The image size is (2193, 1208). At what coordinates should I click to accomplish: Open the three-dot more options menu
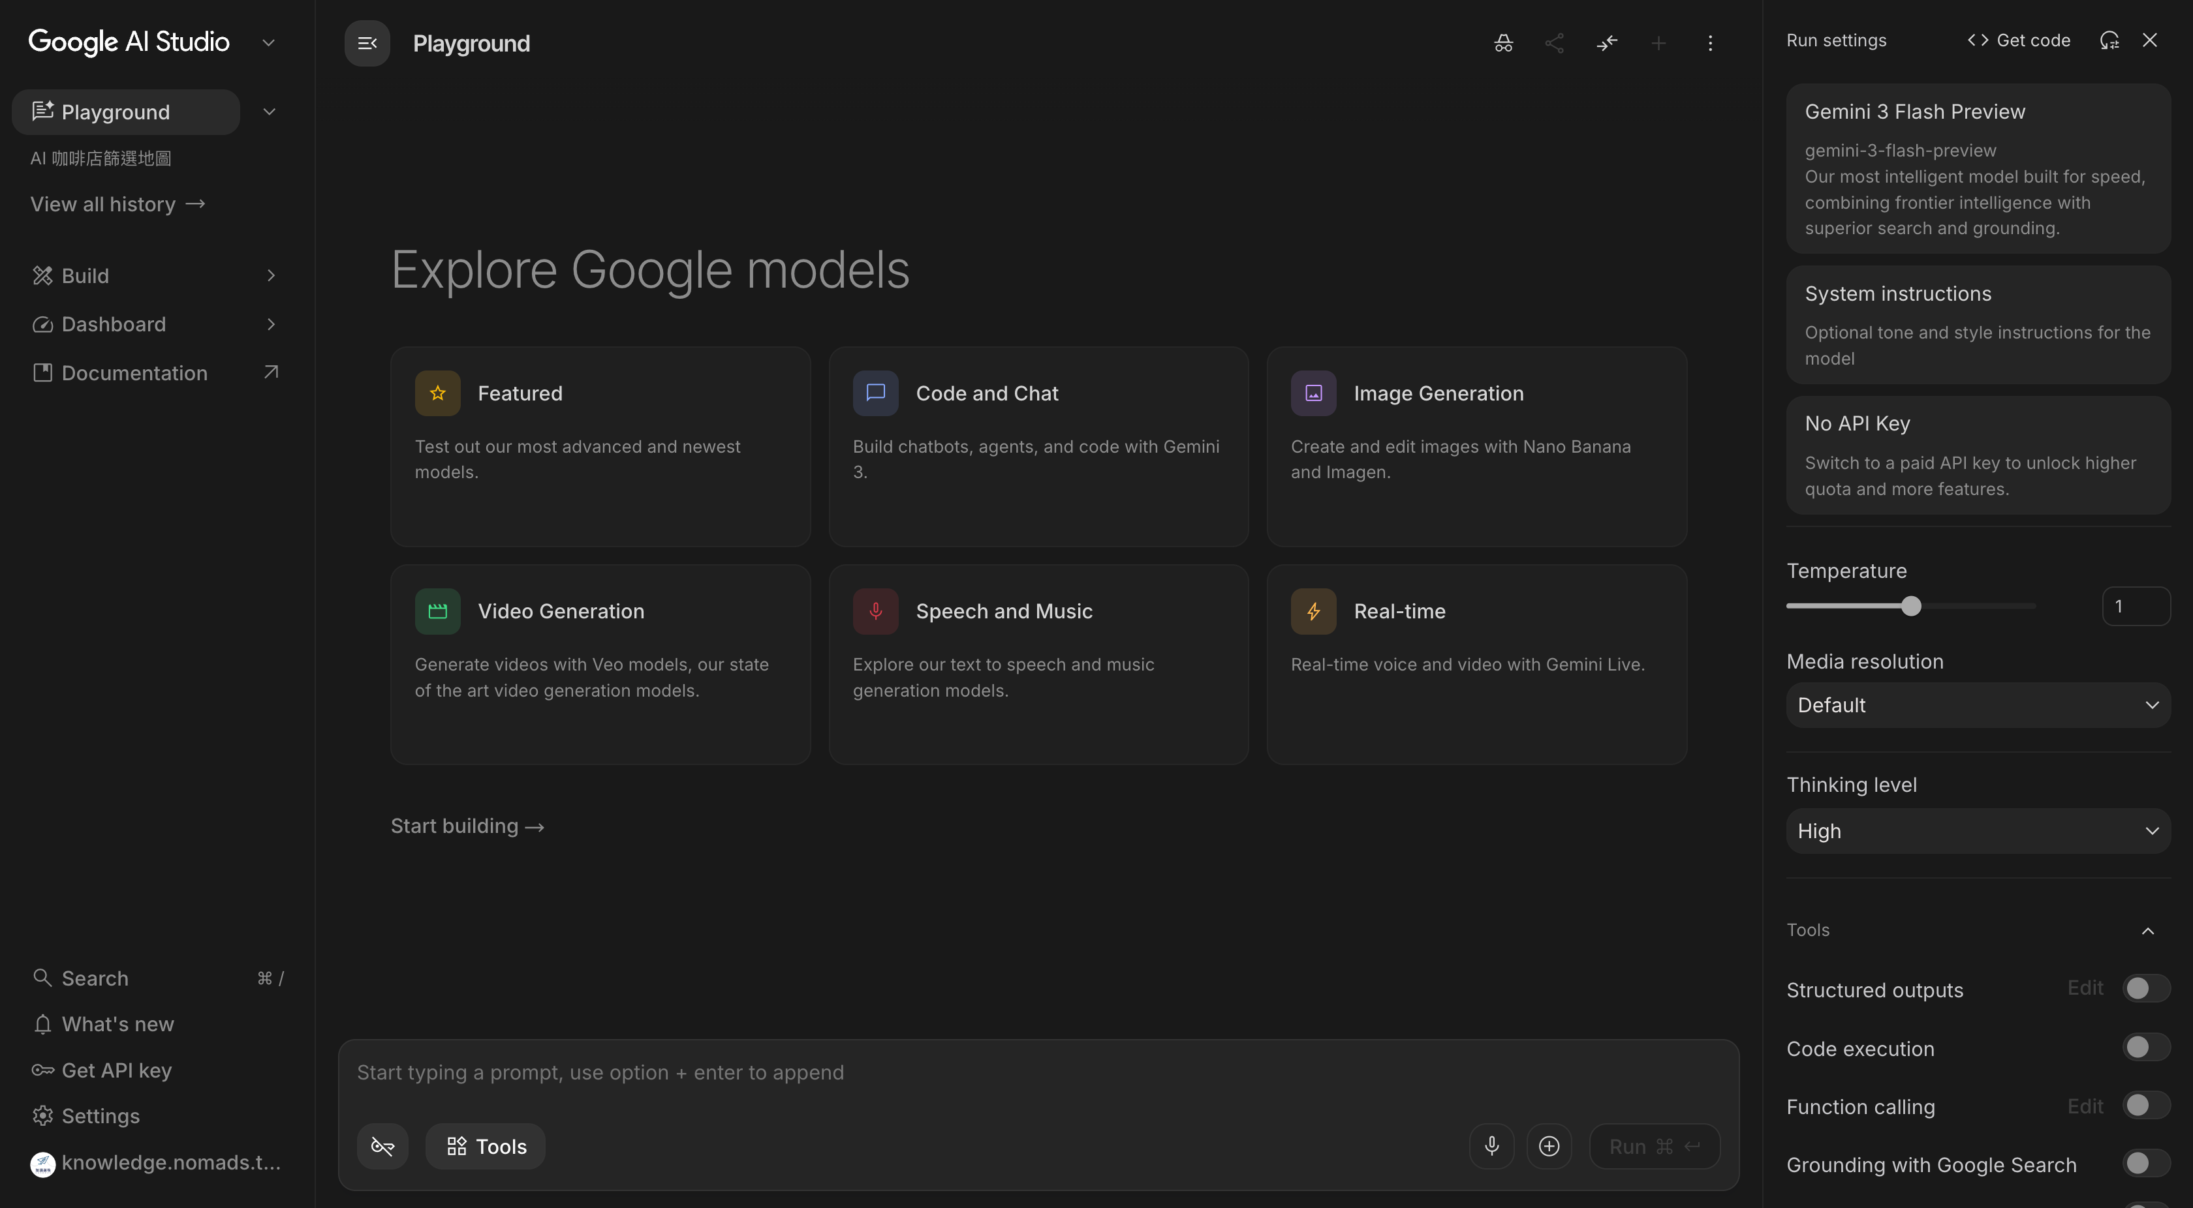(x=1710, y=44)
